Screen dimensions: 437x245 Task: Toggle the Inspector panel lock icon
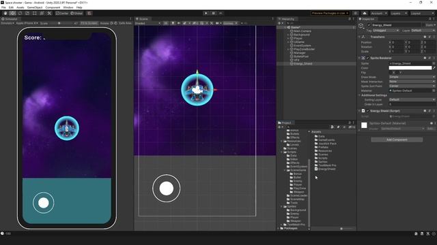pyautogui.click(x=429, y=19)
